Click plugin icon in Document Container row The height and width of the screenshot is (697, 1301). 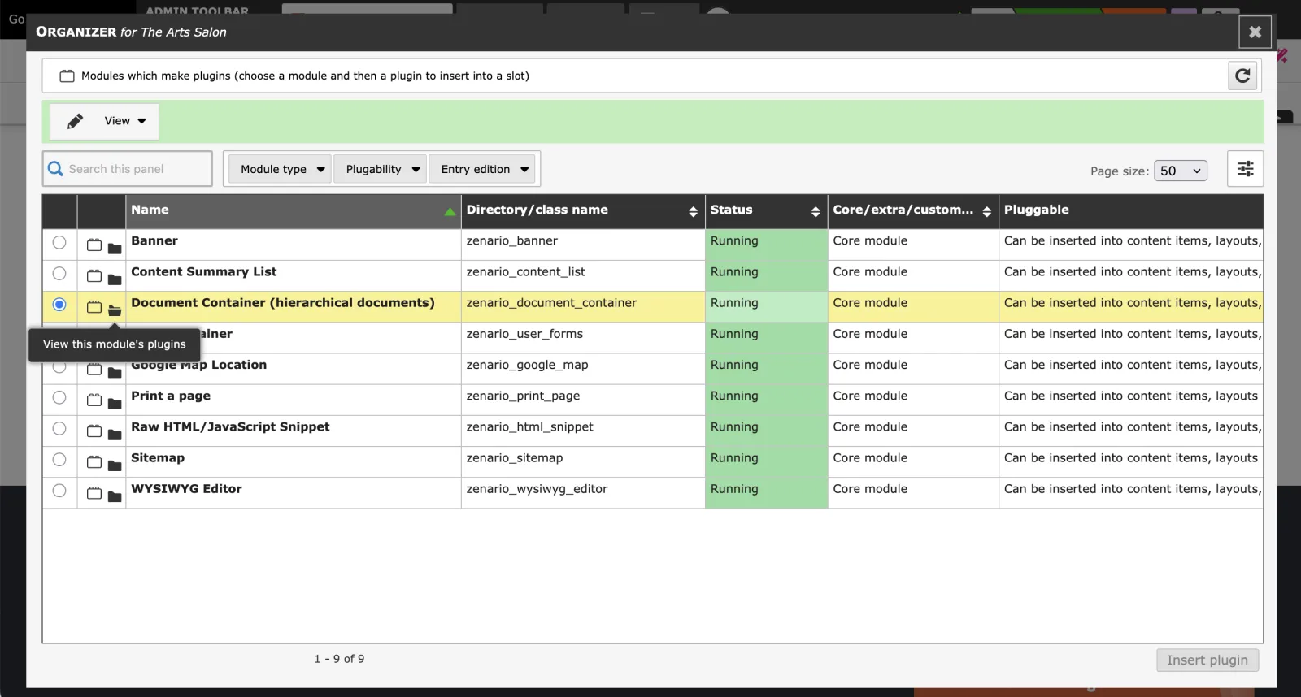[94, 307]
